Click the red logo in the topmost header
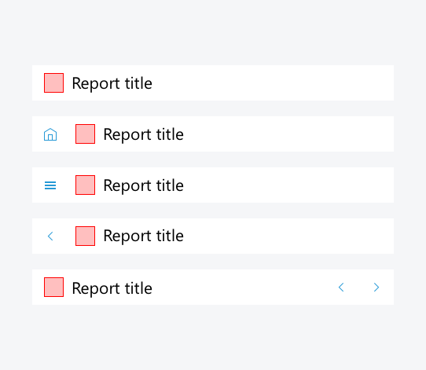Screen dimensions: 426x370 (x=53, y=82)
